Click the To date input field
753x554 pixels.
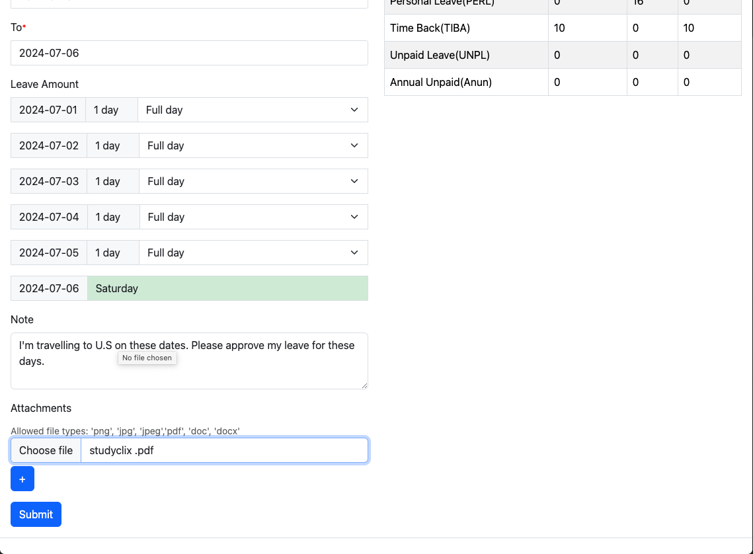click(x=189, y=53)
